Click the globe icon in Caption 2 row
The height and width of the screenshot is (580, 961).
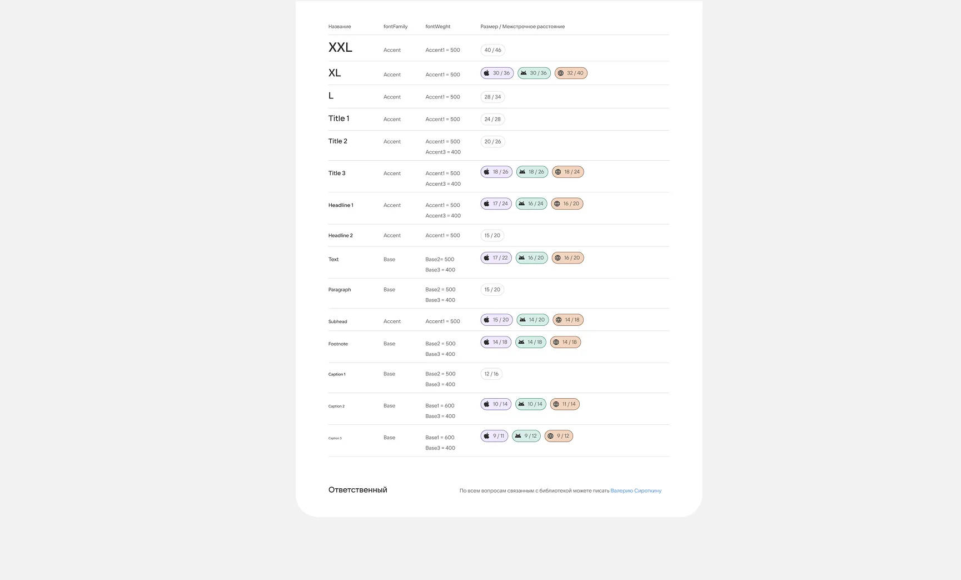coord(556,404)
